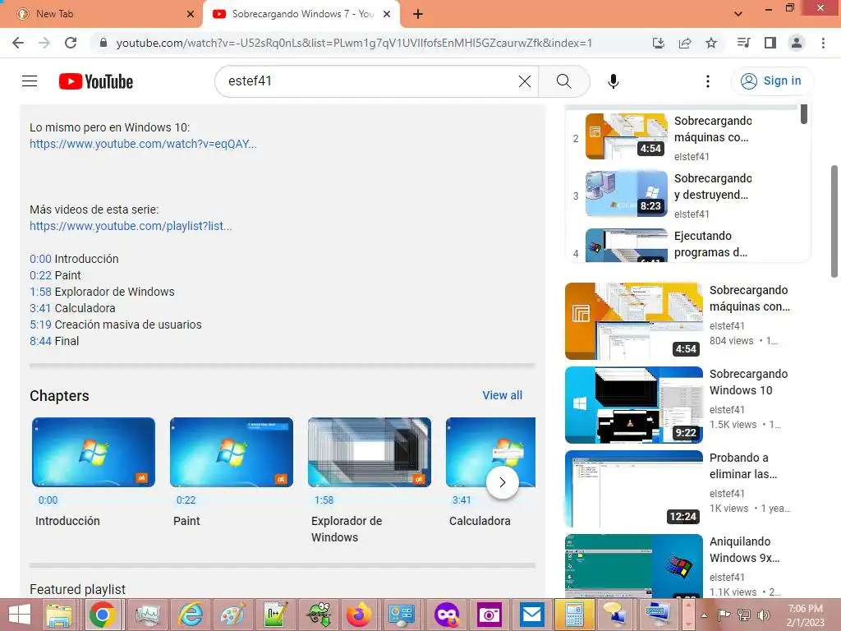Select the Introducción chapter thumbnail
Viewport: 841px width, 631px height.
(x=94, y=453)
